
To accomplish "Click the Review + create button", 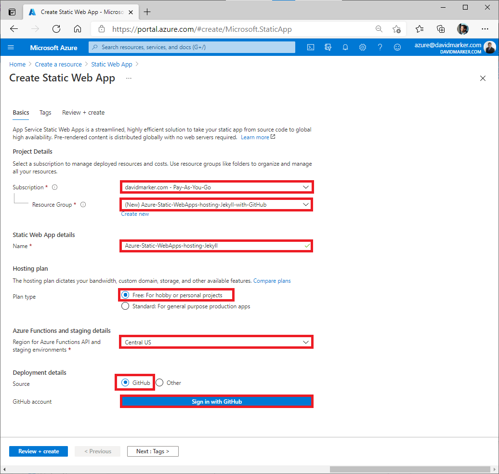I will 39,451.
